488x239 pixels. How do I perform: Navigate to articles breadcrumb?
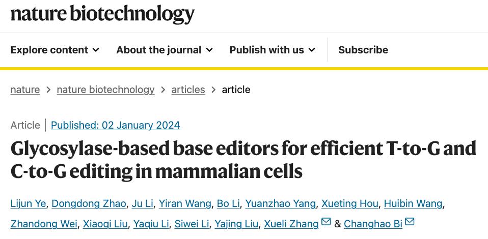(x=188, y=90)
